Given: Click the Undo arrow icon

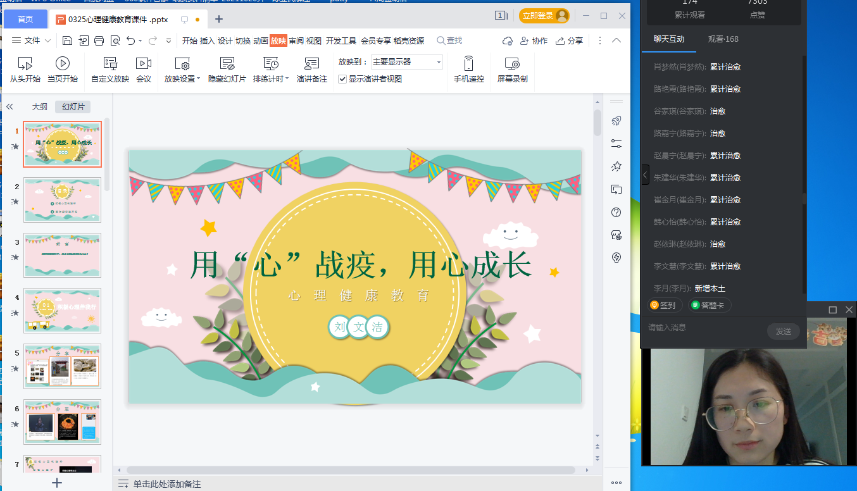Looking at the screenshot, I should click(130, 40).
